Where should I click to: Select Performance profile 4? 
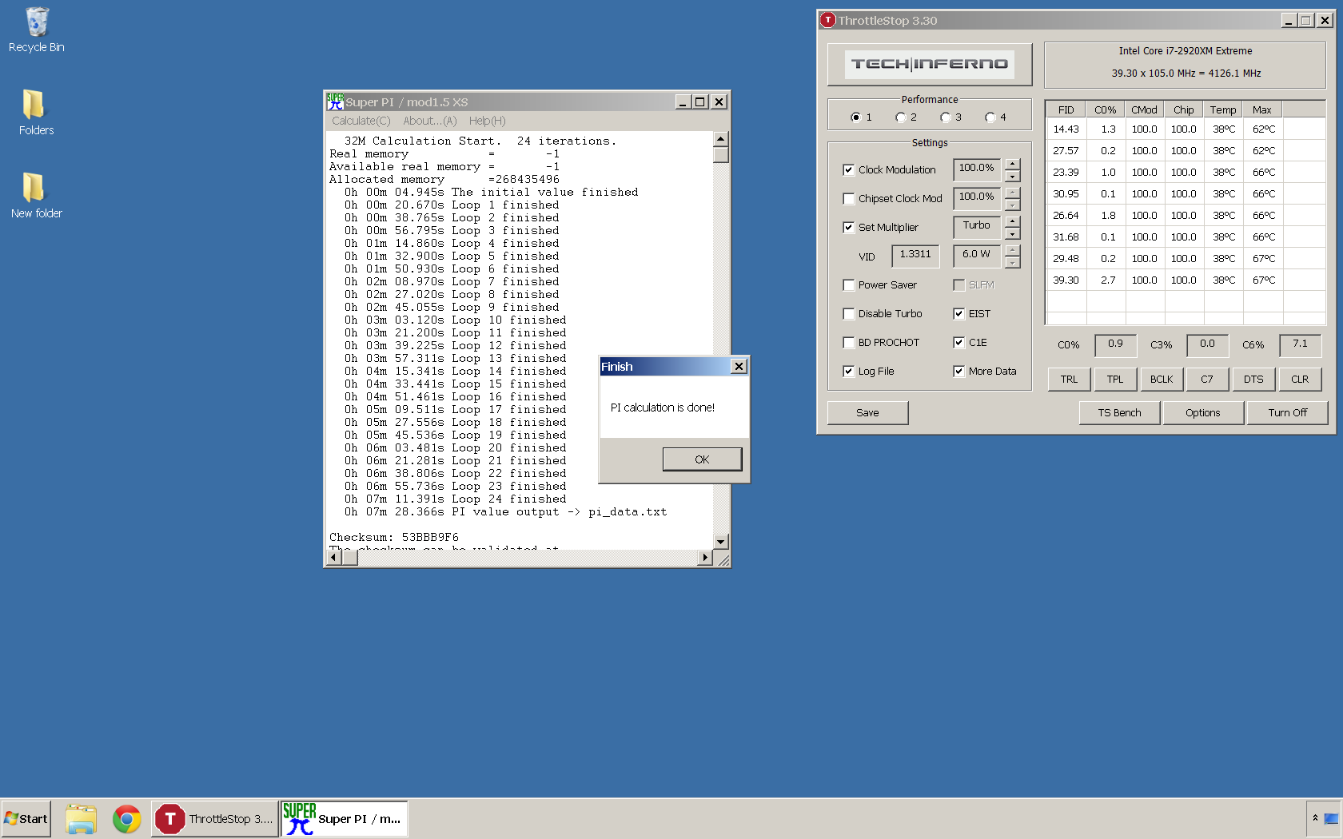(990, 117)
